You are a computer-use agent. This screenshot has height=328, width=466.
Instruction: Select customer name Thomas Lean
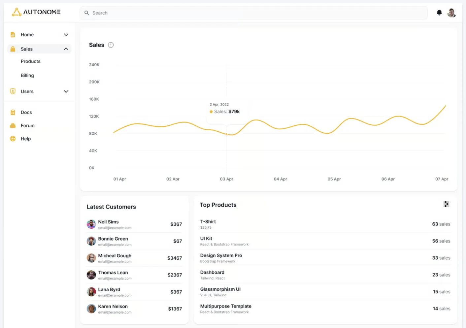113,273
